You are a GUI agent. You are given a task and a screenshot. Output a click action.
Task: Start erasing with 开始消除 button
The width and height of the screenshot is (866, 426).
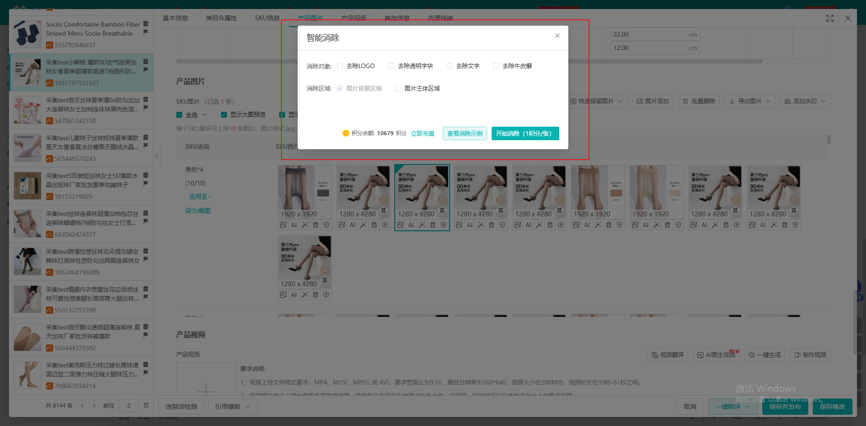click(525, 133)
